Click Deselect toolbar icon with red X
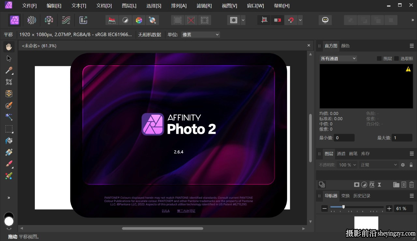The image size is (417, 241). click(x=191, y=20)
